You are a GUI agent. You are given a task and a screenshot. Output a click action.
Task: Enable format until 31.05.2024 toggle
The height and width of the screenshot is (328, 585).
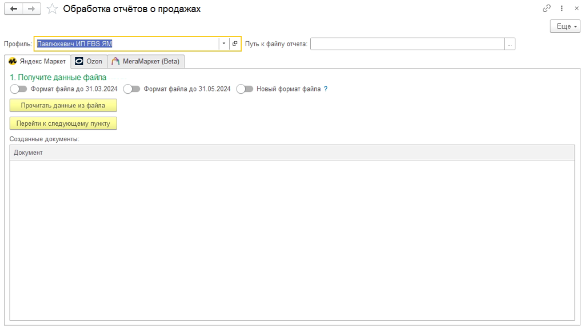click(132, 89)
